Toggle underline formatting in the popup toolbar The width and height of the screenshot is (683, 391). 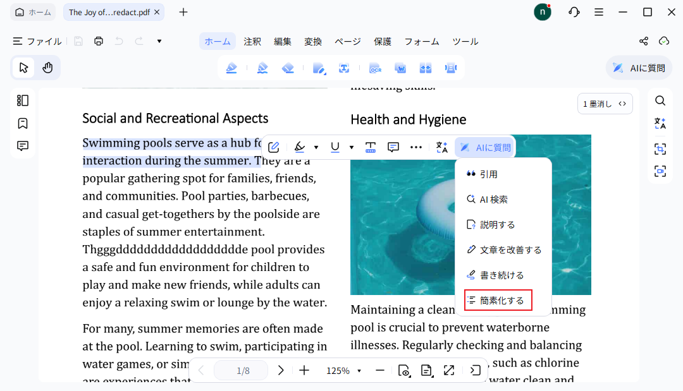coord(335,147)
